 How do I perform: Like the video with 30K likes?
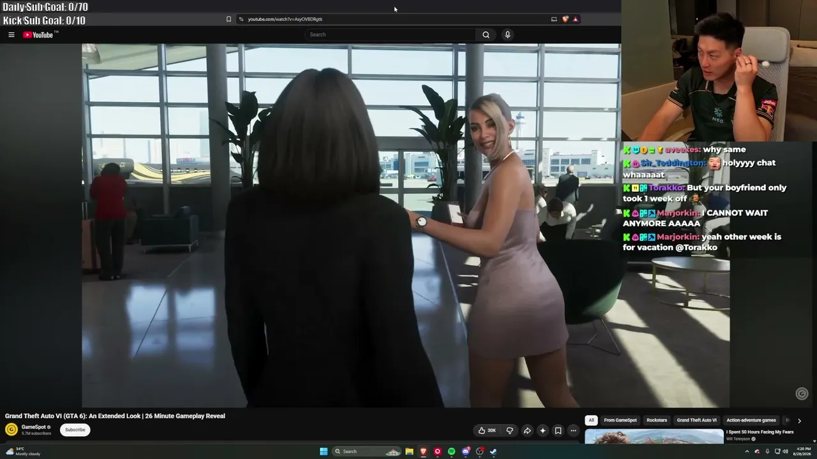click(487, 430)
